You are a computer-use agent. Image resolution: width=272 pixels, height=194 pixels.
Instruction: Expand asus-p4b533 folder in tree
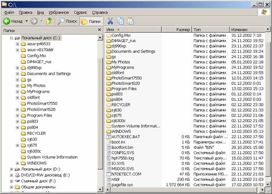(17, 44)
